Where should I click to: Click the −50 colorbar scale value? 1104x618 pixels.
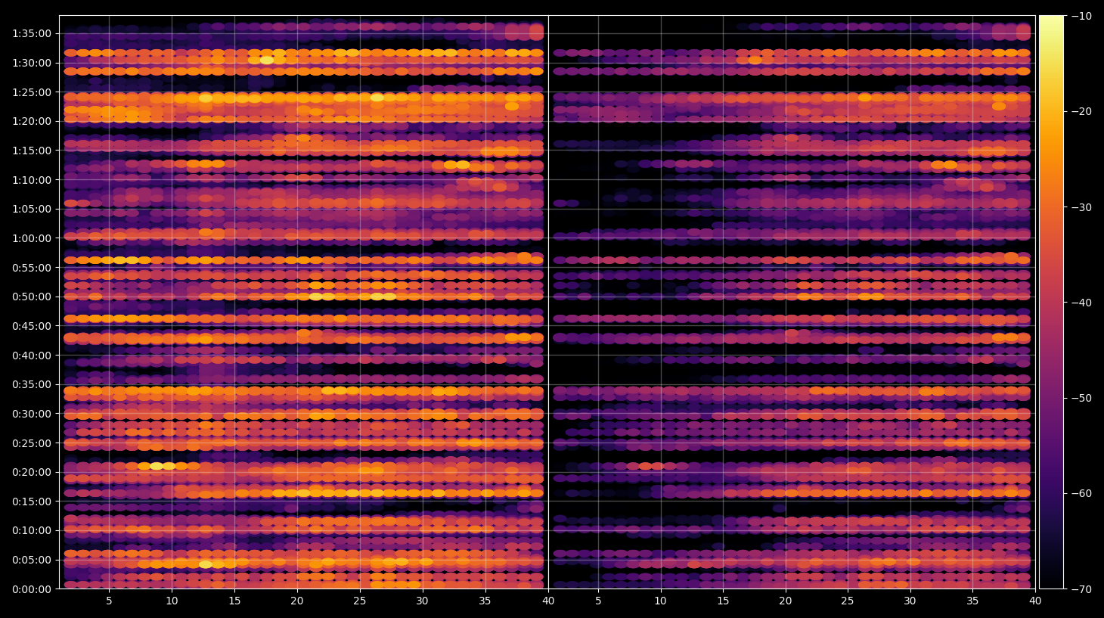point(1081,398)
